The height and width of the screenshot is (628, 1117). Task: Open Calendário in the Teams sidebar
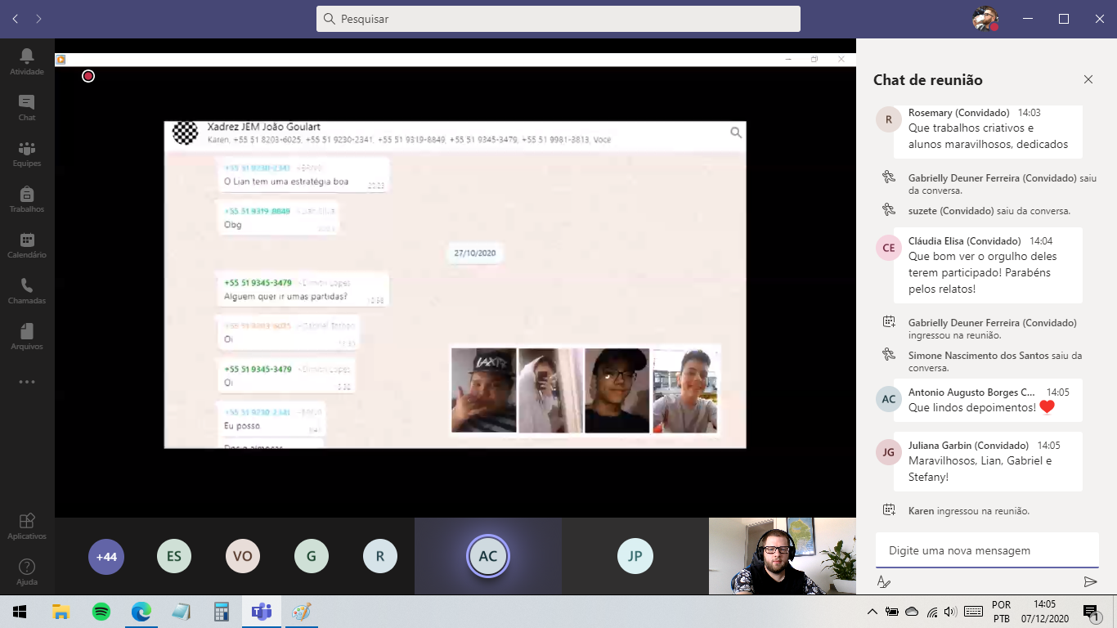tap(27, 244)
